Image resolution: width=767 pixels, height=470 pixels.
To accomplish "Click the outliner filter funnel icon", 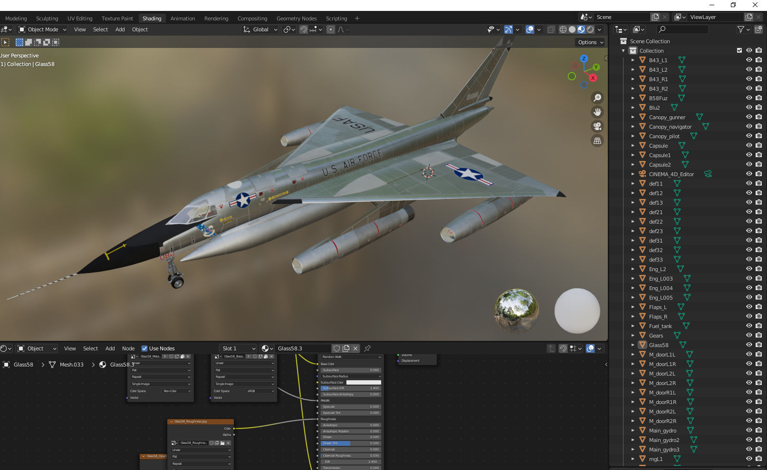I will (x=740, y=29).
